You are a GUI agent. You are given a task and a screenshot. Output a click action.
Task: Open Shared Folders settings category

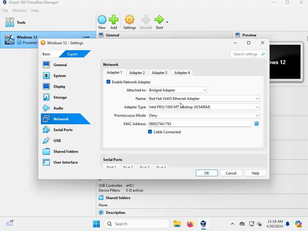tap(66, 151)
